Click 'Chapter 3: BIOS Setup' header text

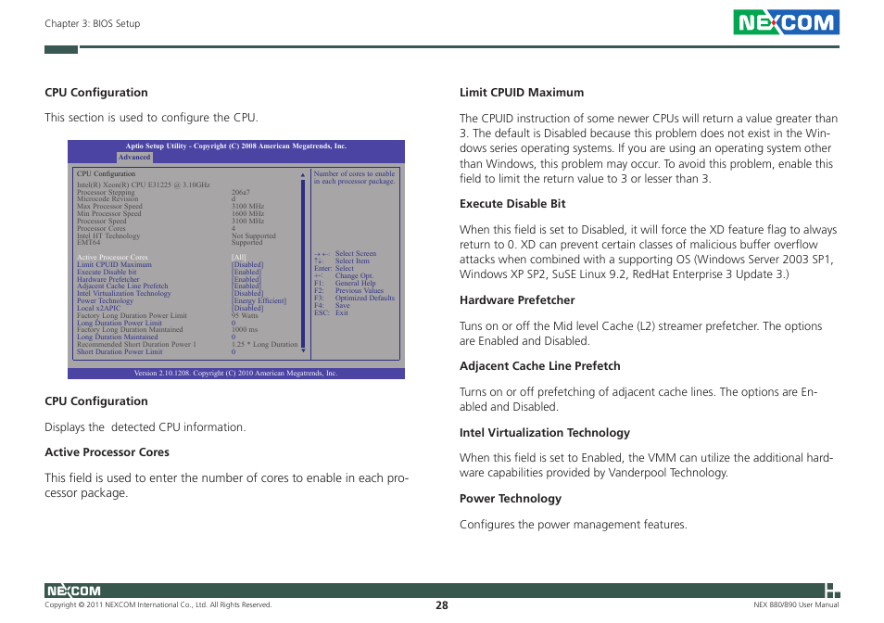(93, 24)
